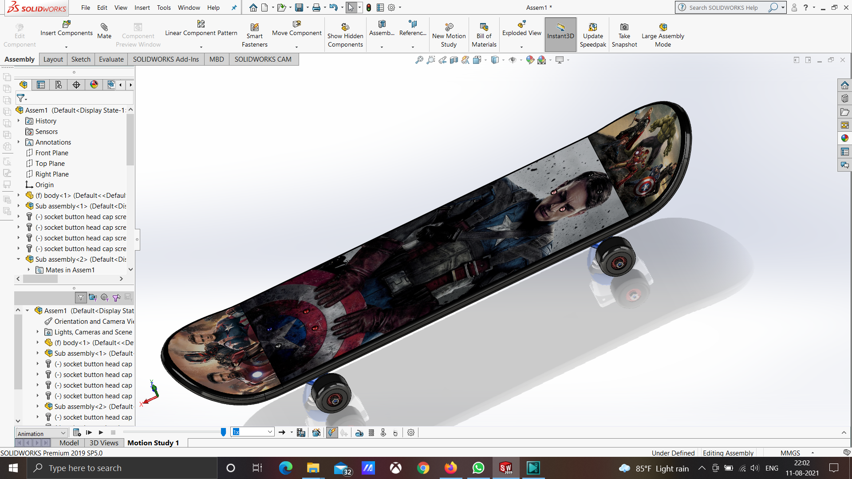
Task: Expand the (f) body<1> component in the top tree
Action: coord(19,195)
